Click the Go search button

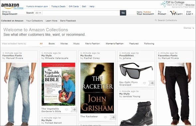123,13
